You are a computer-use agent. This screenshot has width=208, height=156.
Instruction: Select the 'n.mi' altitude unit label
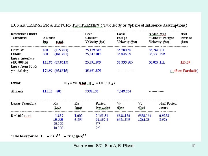60,42
